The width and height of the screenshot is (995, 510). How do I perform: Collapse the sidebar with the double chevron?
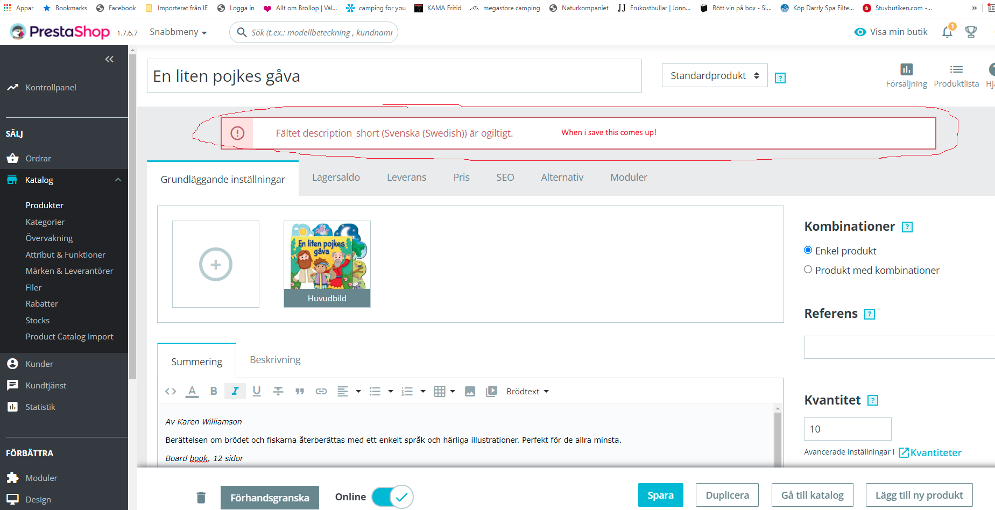click(109, 59)
